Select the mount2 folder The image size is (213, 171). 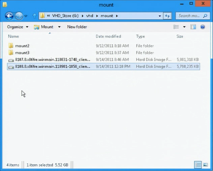click(22, 46)
